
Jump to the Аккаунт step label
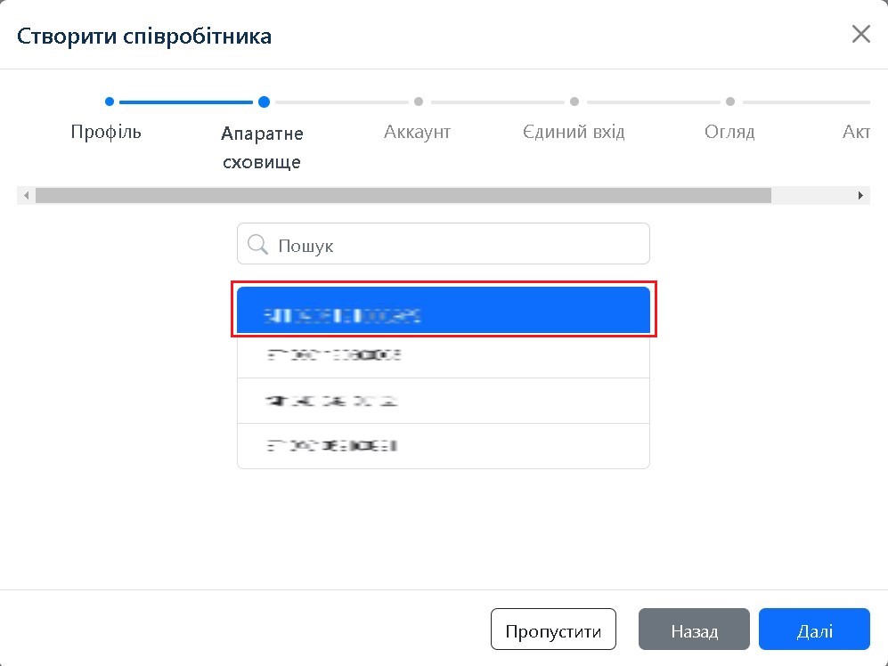click(417, 133)
